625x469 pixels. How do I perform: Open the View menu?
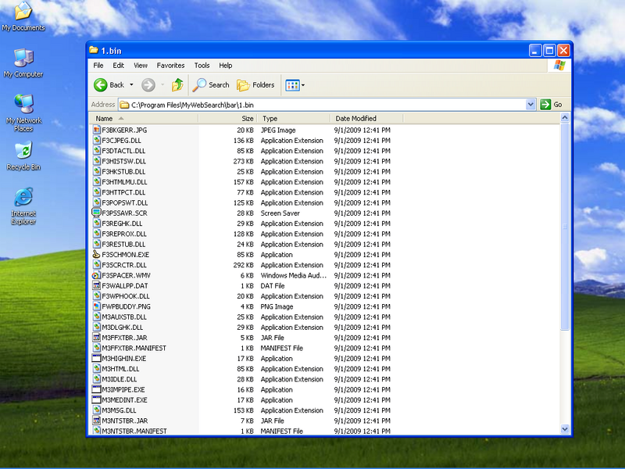[x=141, y=66]
